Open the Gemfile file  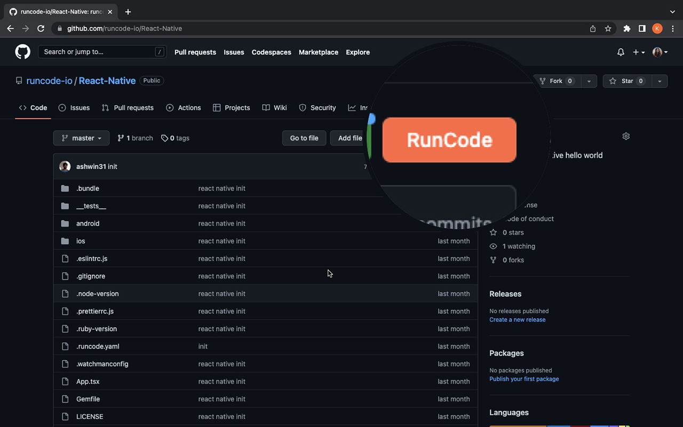88,399
